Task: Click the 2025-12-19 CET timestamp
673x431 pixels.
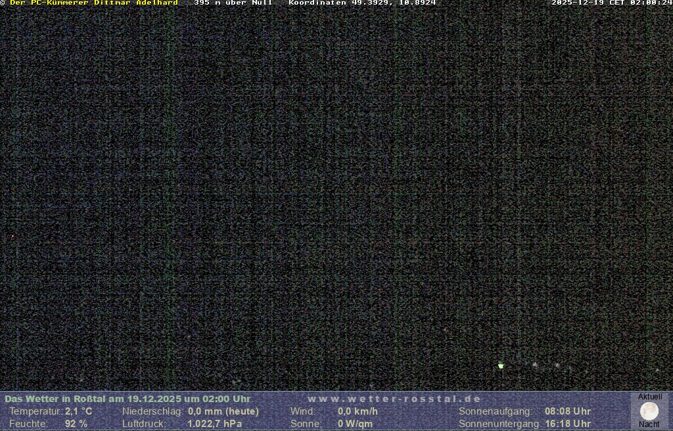Action: click(611, 3)
